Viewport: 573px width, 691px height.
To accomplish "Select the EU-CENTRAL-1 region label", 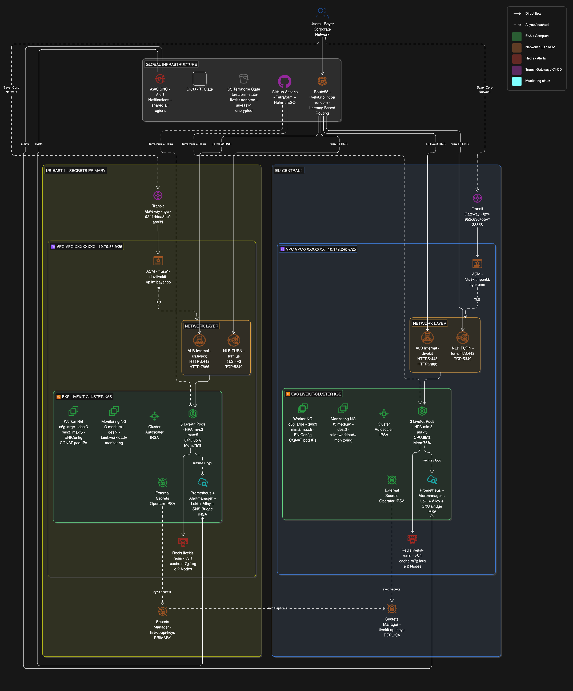I will pos(289,170).
